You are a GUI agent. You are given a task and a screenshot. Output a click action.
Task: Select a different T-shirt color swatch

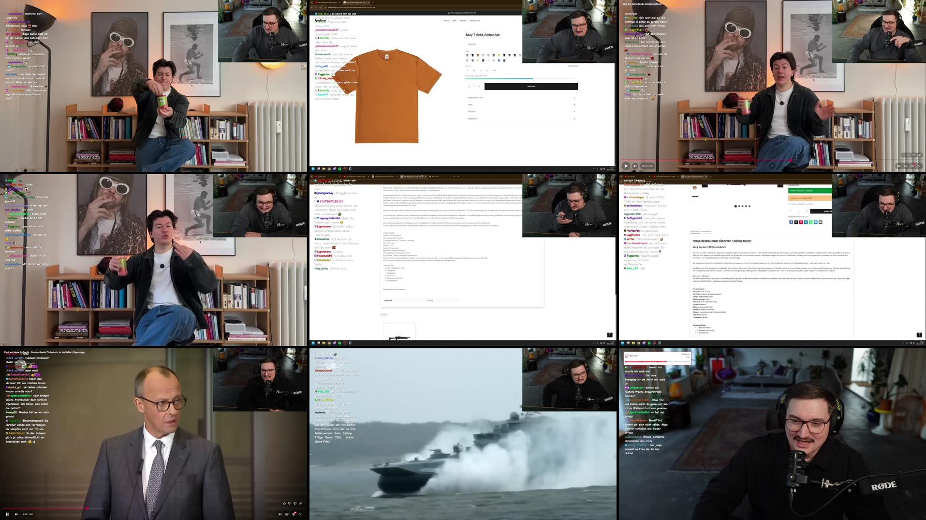click(472, 55)
